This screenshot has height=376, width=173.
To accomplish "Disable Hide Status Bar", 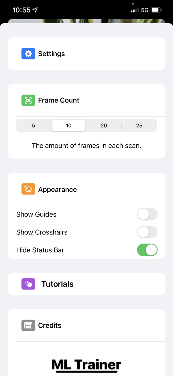I will [x=147, y=250].
